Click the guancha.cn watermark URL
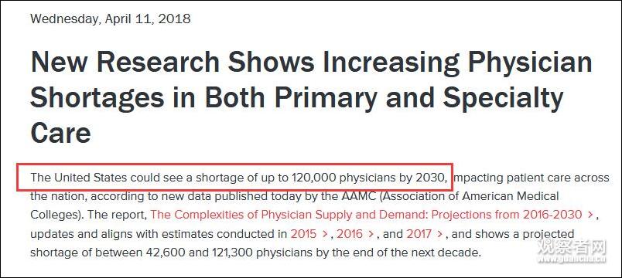622x278 pixels. [x=572, y=259]
